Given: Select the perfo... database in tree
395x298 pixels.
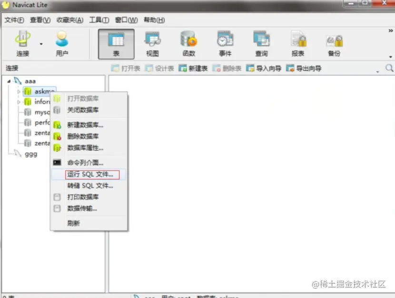Looking at the screenshot, I should (42, 123).
